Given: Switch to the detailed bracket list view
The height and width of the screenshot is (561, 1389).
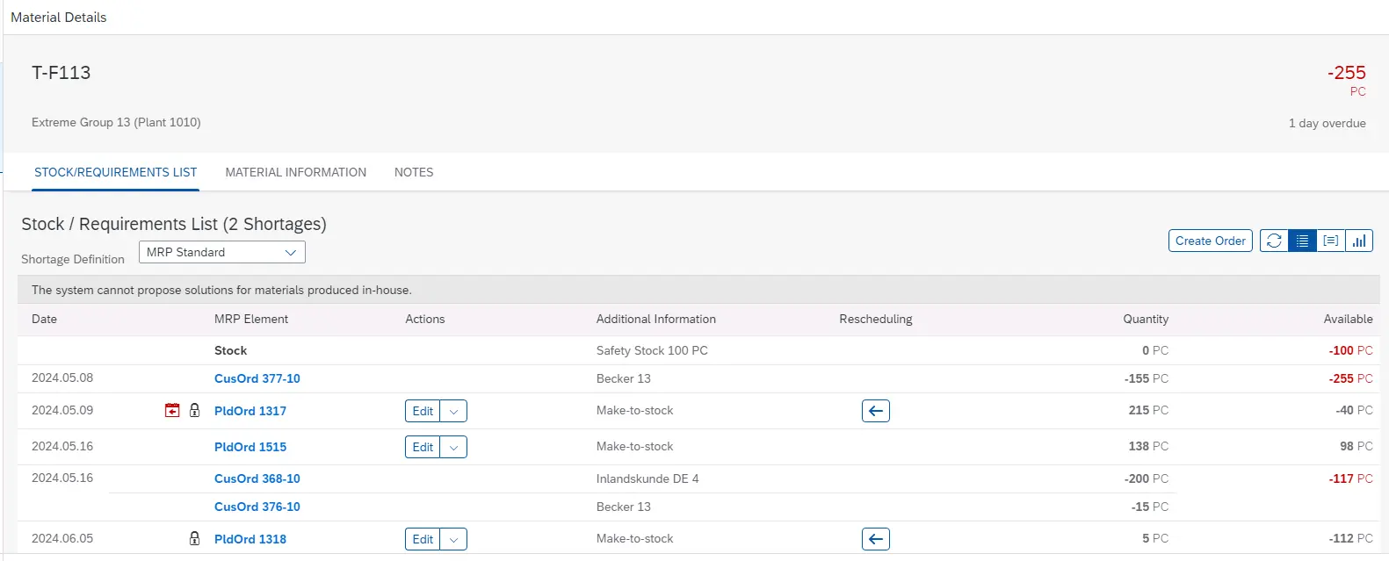Looking at the screenshot, I should [1331, 241].
